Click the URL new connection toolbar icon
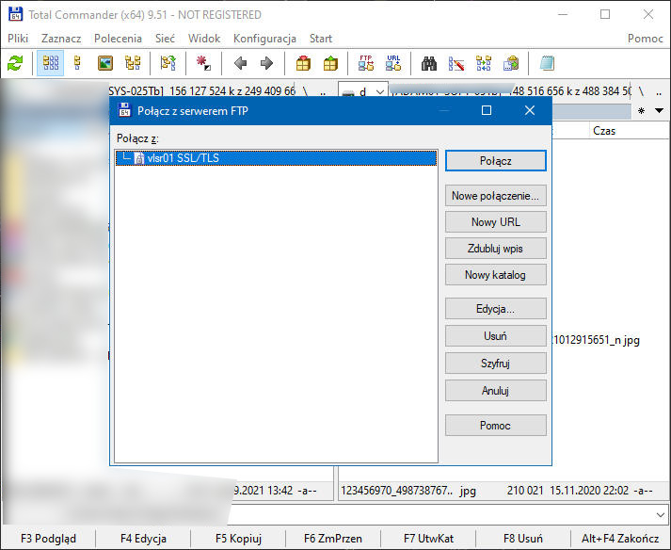 click(x=393, y=63)
